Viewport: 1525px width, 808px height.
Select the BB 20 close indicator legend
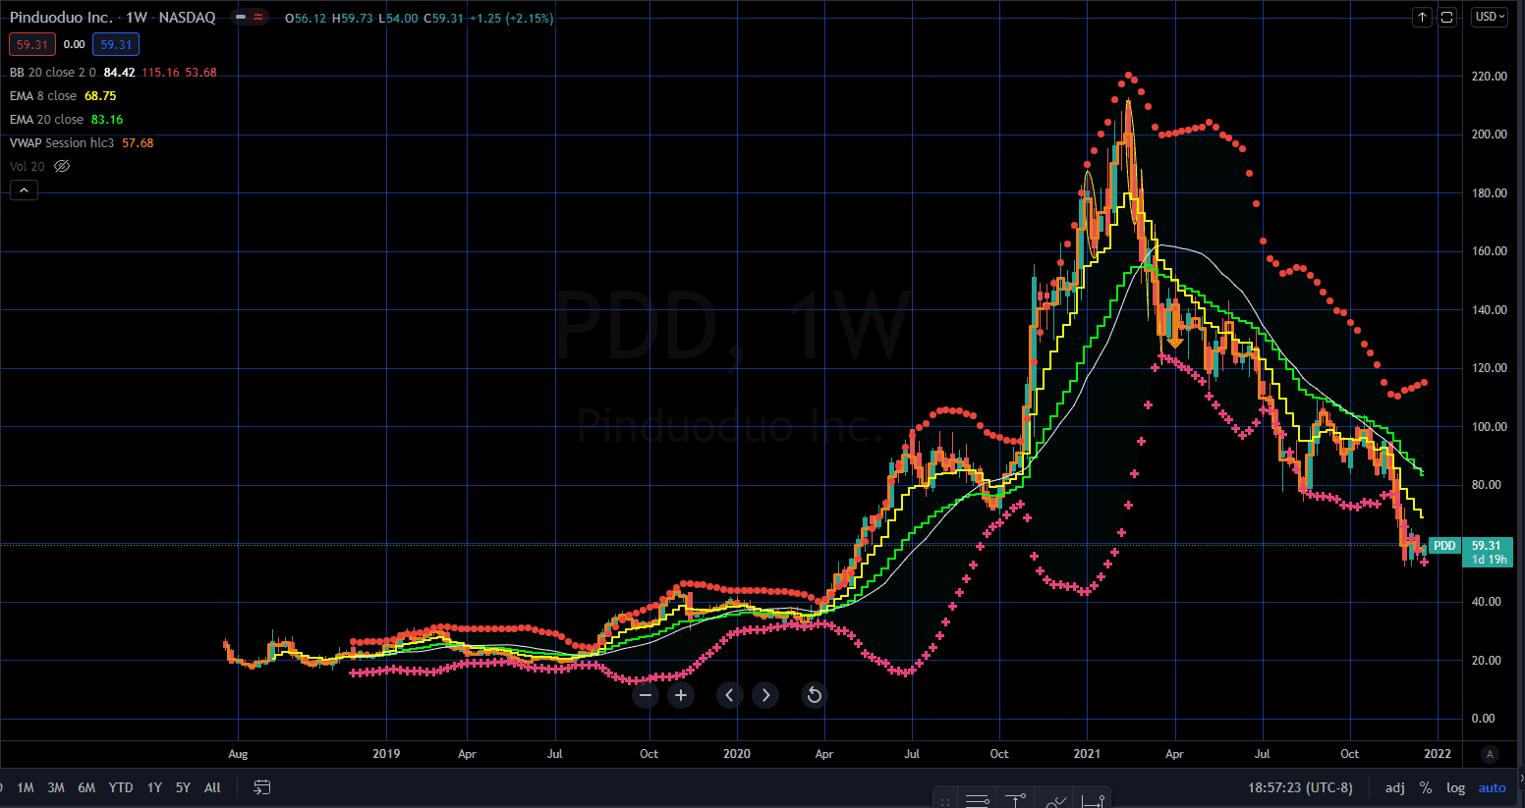[x=53, y=73]
